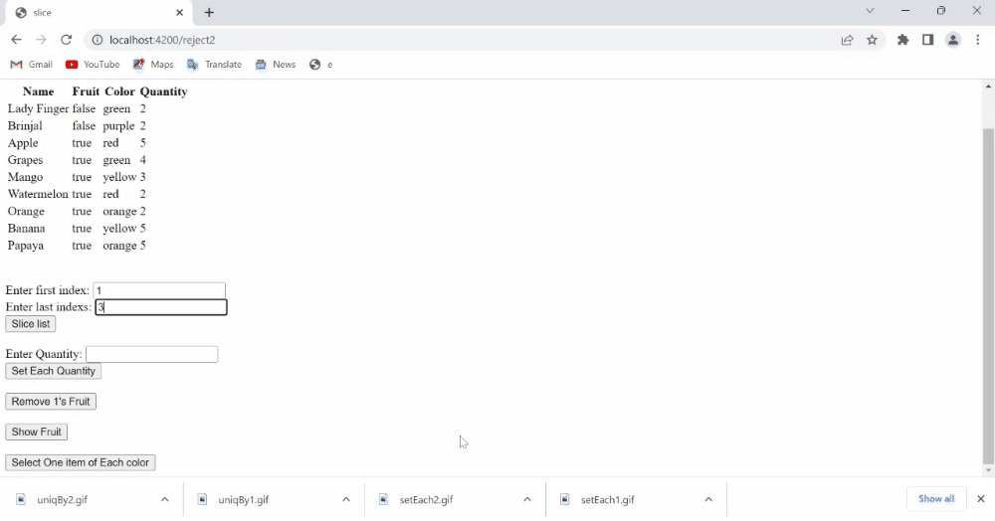Click the Enter last index input
This screenshot has width=995, height=521.
(x=161, y=307)
